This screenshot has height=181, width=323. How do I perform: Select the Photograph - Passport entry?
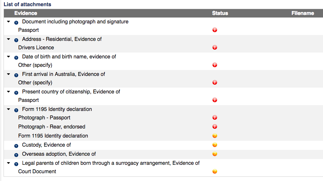point(44,117)
